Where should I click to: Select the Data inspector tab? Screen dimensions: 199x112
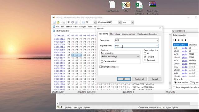(x=179, y=35)
